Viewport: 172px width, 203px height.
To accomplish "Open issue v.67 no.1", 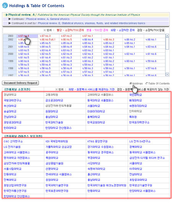I will [x=88, y=36].
